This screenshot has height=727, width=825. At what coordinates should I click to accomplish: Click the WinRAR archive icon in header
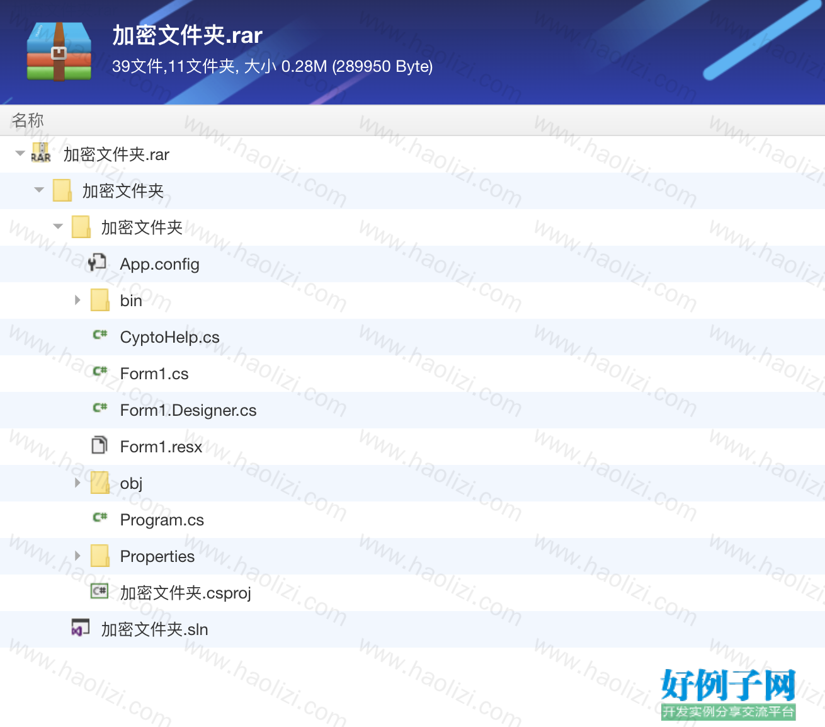[59, 52]
